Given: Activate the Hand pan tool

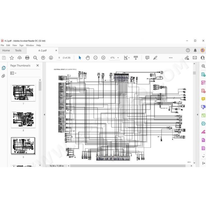Looking at the screenshot, I should [88, 58].
